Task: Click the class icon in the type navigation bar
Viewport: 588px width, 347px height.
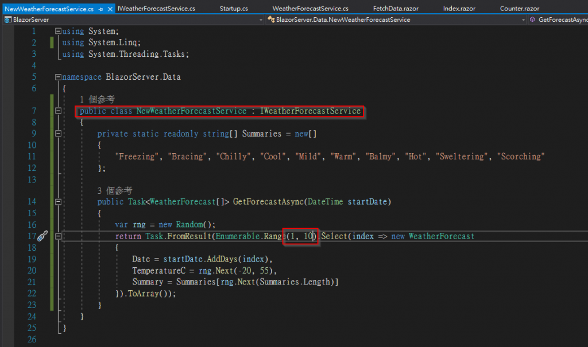Action: (271, 20)
